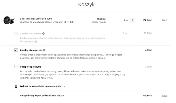Show info for Zapakuj jako prezent
This screenshot has width=176, height=103.
click(x=43, y=33)
